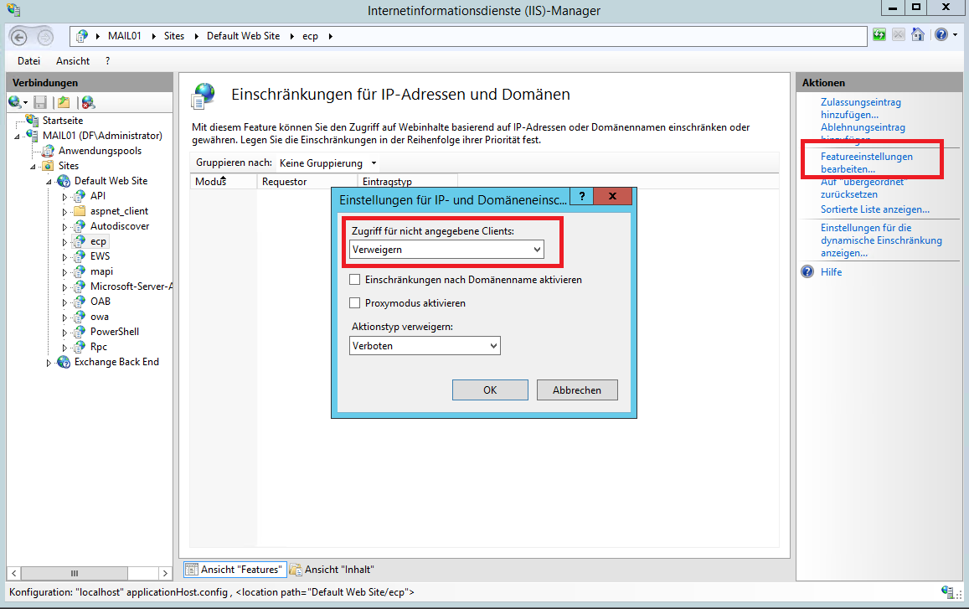Click the Abbrechen button

(x=576, y=390)
